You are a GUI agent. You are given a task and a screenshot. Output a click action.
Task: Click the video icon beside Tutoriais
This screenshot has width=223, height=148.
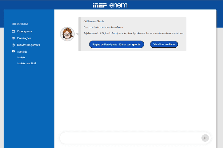(x=13, y=52)
